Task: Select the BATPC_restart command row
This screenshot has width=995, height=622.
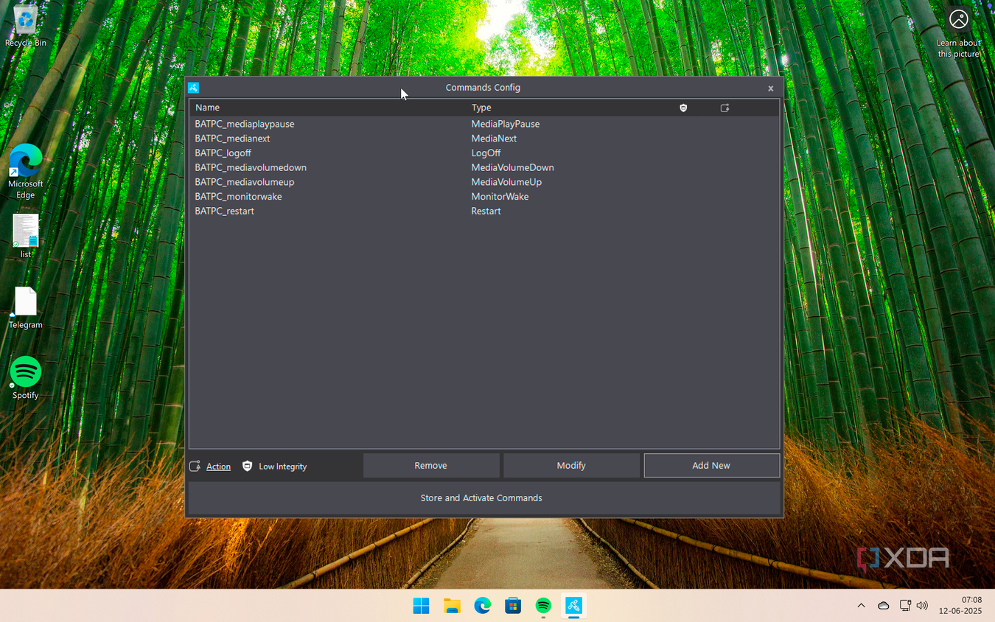Action: pos(484,211)
